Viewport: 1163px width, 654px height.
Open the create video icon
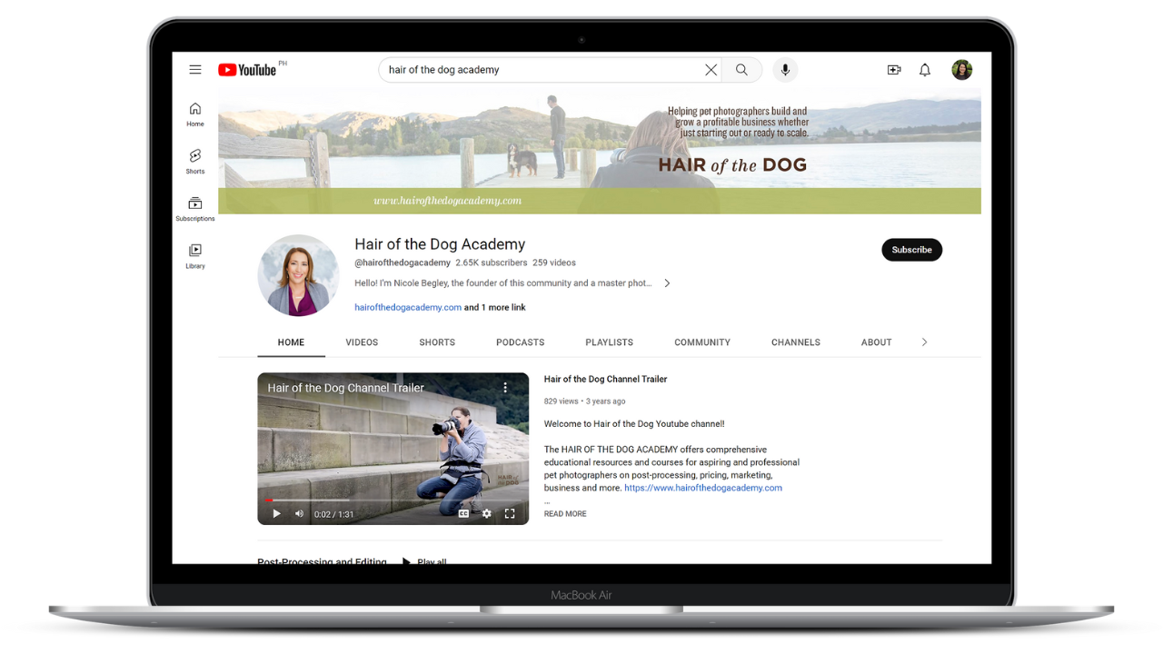pos(894,70)
